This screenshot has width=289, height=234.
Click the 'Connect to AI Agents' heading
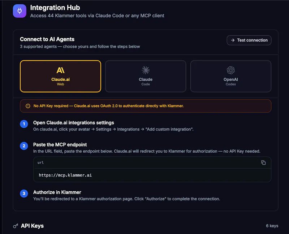tap(47, 39)
